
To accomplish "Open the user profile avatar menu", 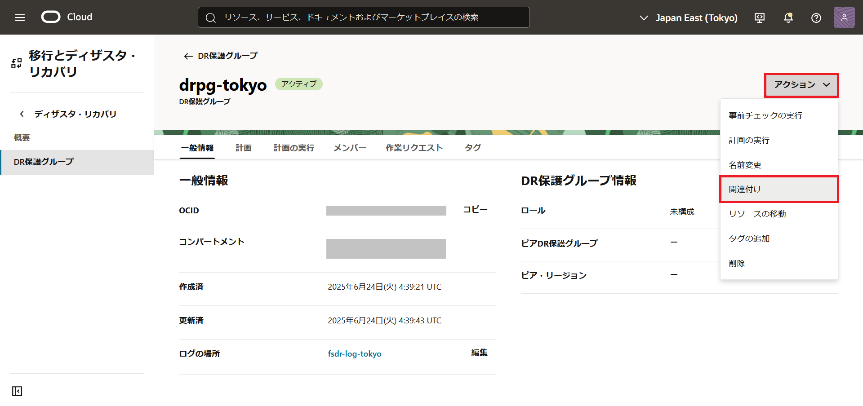I will pyautogui.click(x=844, y=18).
